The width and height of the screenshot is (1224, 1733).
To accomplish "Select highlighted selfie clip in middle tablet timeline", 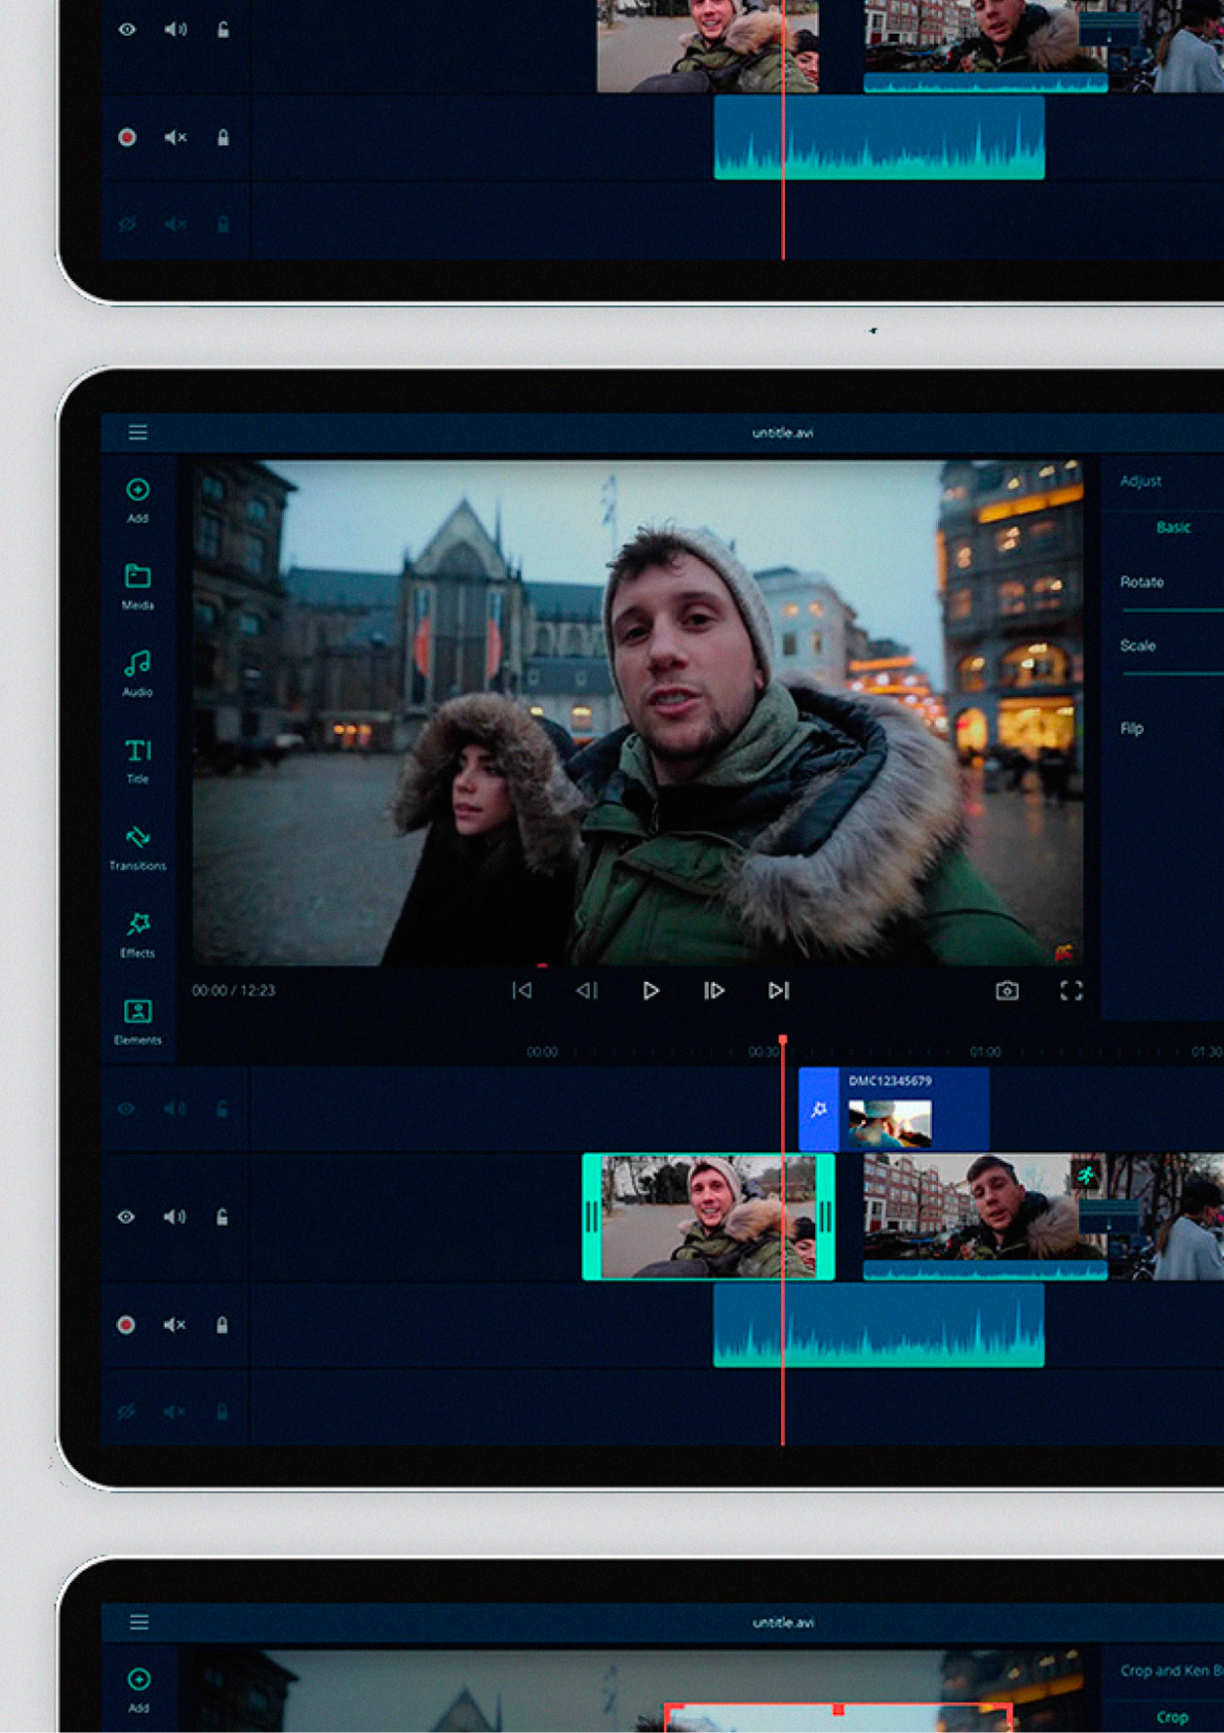I will tap(708, 1217).
